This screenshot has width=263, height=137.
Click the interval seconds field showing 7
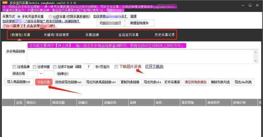pyautogui.click(x=89, y=67)
